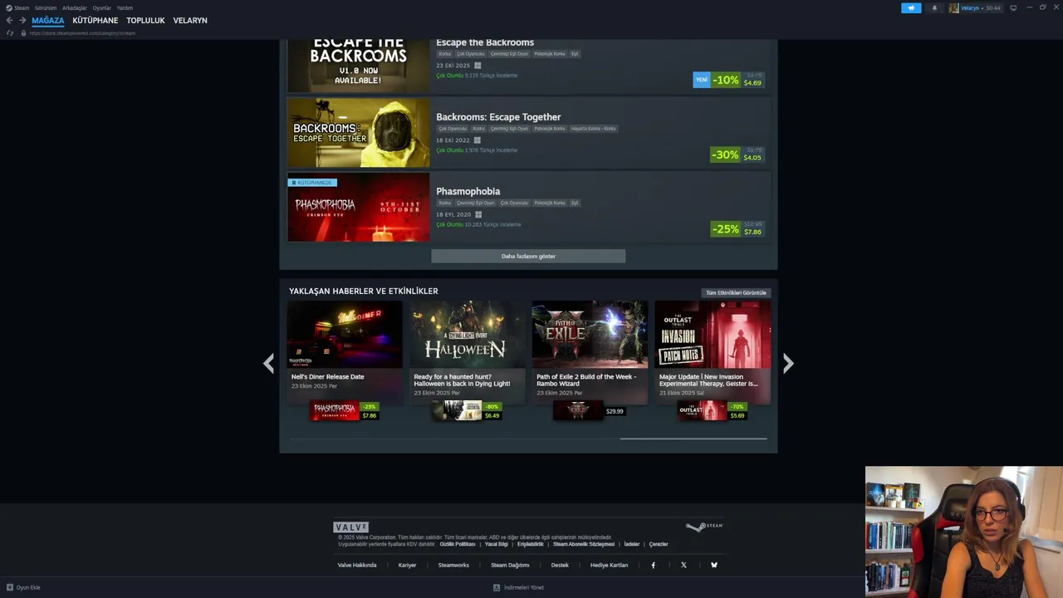Open the Steam Dağıtımı footer link
This screenshot has width=1063, height=598.
[510, 565]
